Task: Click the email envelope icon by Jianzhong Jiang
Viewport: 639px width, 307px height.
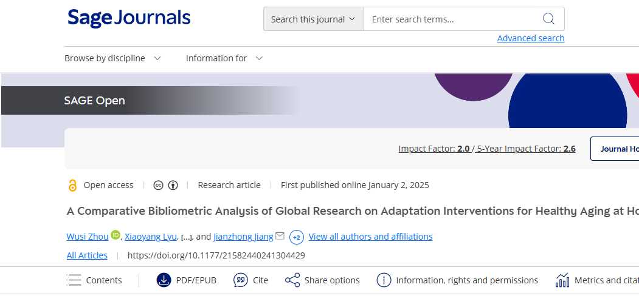Action: point(280,236)
